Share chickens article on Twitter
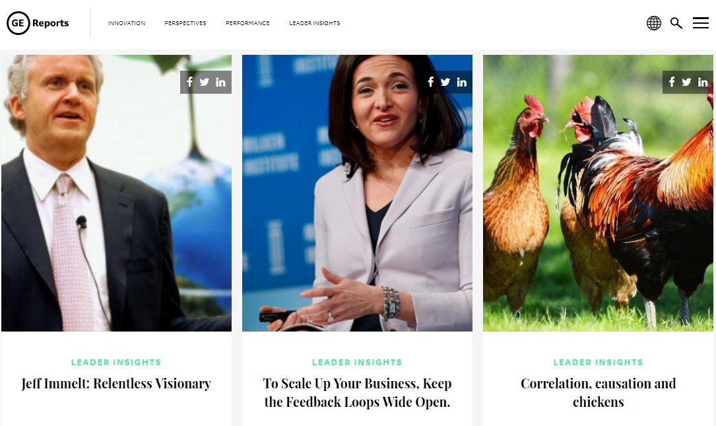The image size is (716, 426). (x=686, y=82)
